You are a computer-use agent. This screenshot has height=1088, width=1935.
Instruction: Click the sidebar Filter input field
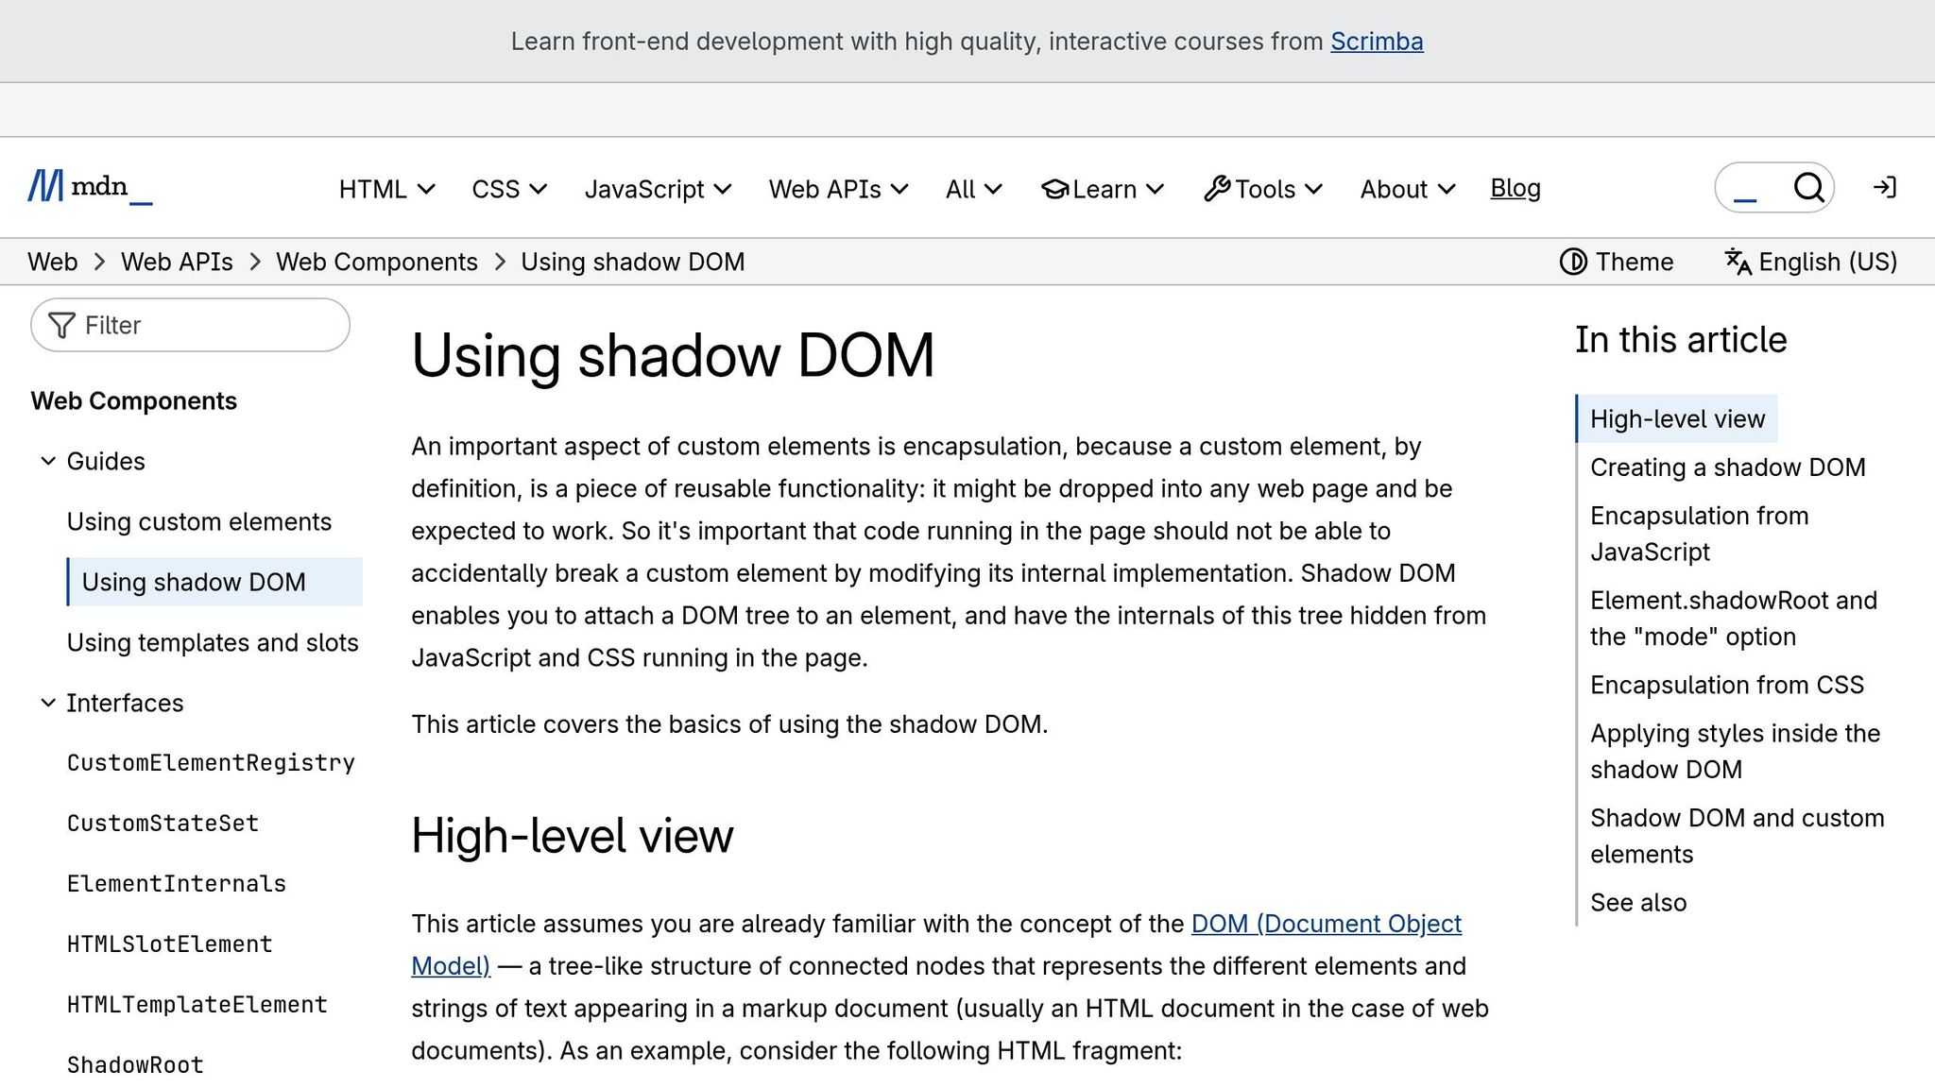pyautogui.click(x=208, y=326)
